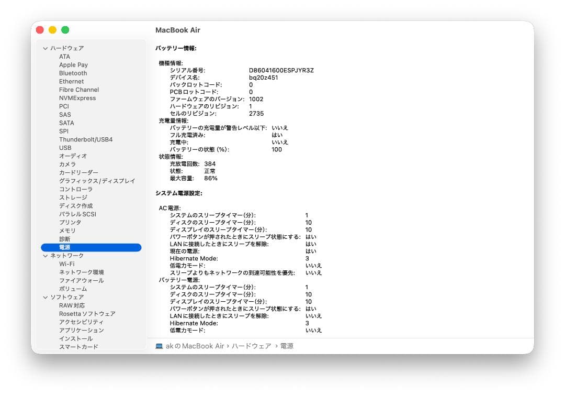The height and width of the screenshot is (395, 565).
Task: Select コントローラ in the sidebar
Action: 76,189
